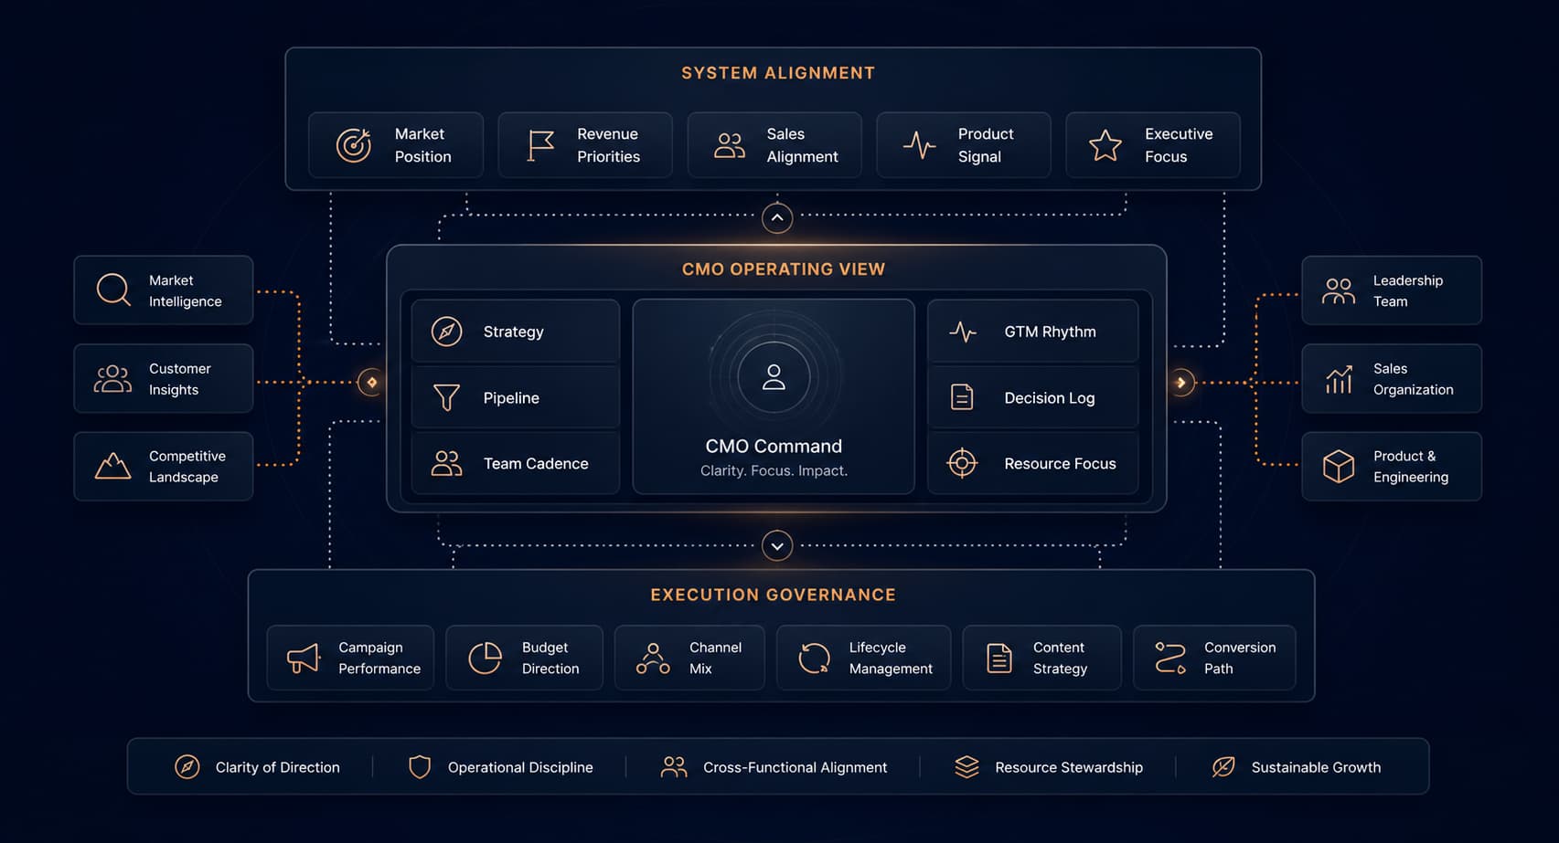
Task: Select the Resource Focus label
Action: tap(1060, 463)
